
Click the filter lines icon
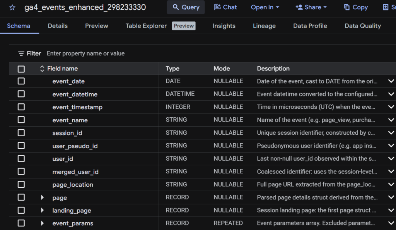coord(21,53)
